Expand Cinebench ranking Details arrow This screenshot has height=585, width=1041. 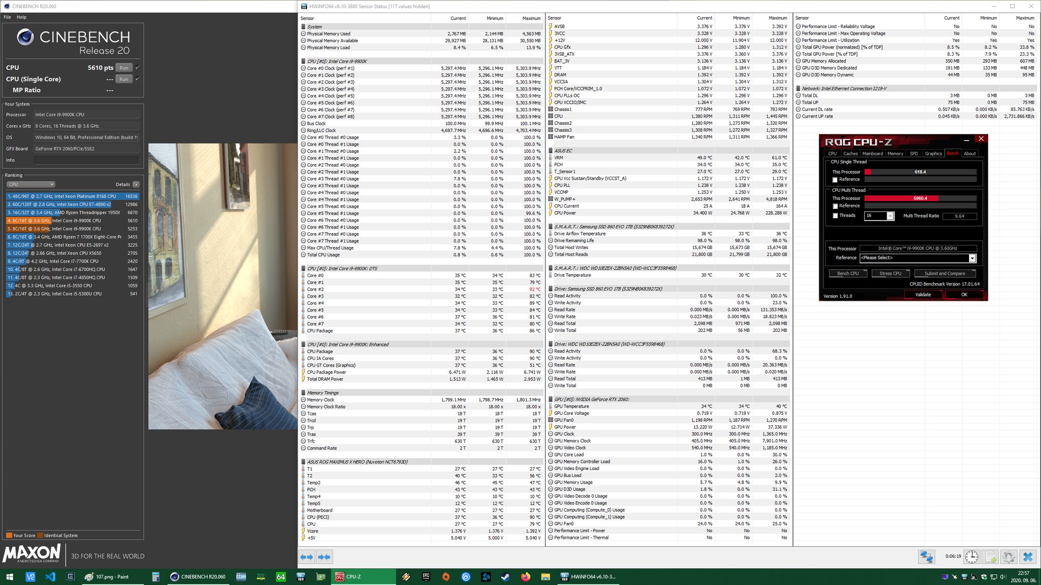(x=136, y=184)
